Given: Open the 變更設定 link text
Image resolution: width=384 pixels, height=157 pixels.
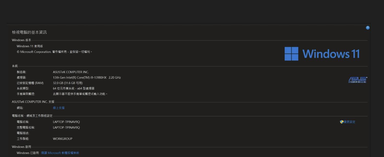Looking at the screenshot, I should 349,122.
